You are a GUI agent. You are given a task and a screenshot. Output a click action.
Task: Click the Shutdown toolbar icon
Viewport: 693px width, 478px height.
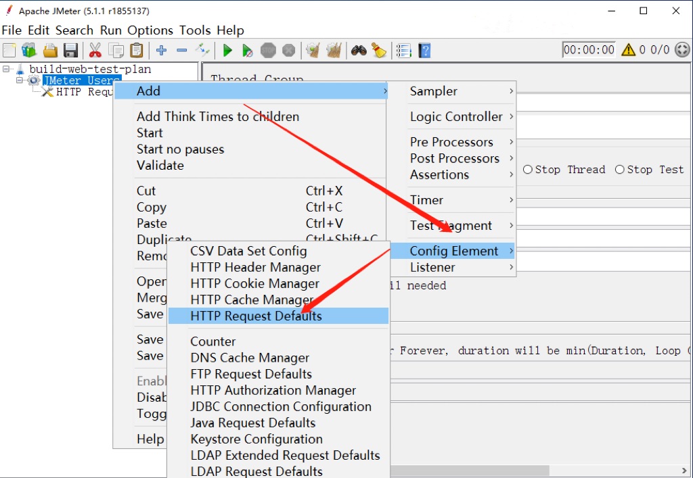(x=288, y=50)
